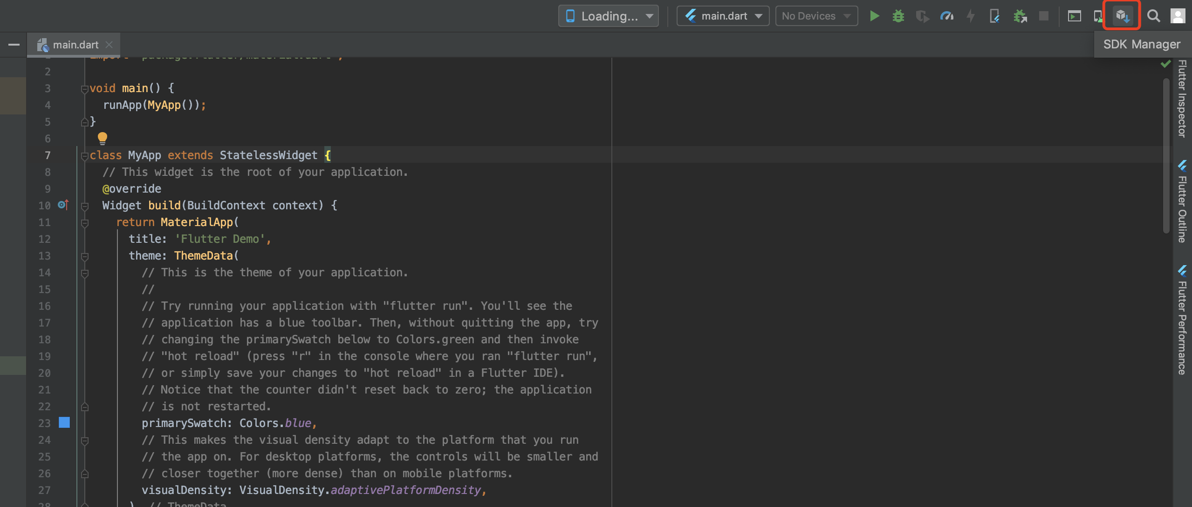
Task: Start debugging with the green bug icon
Action: [898, 16]
